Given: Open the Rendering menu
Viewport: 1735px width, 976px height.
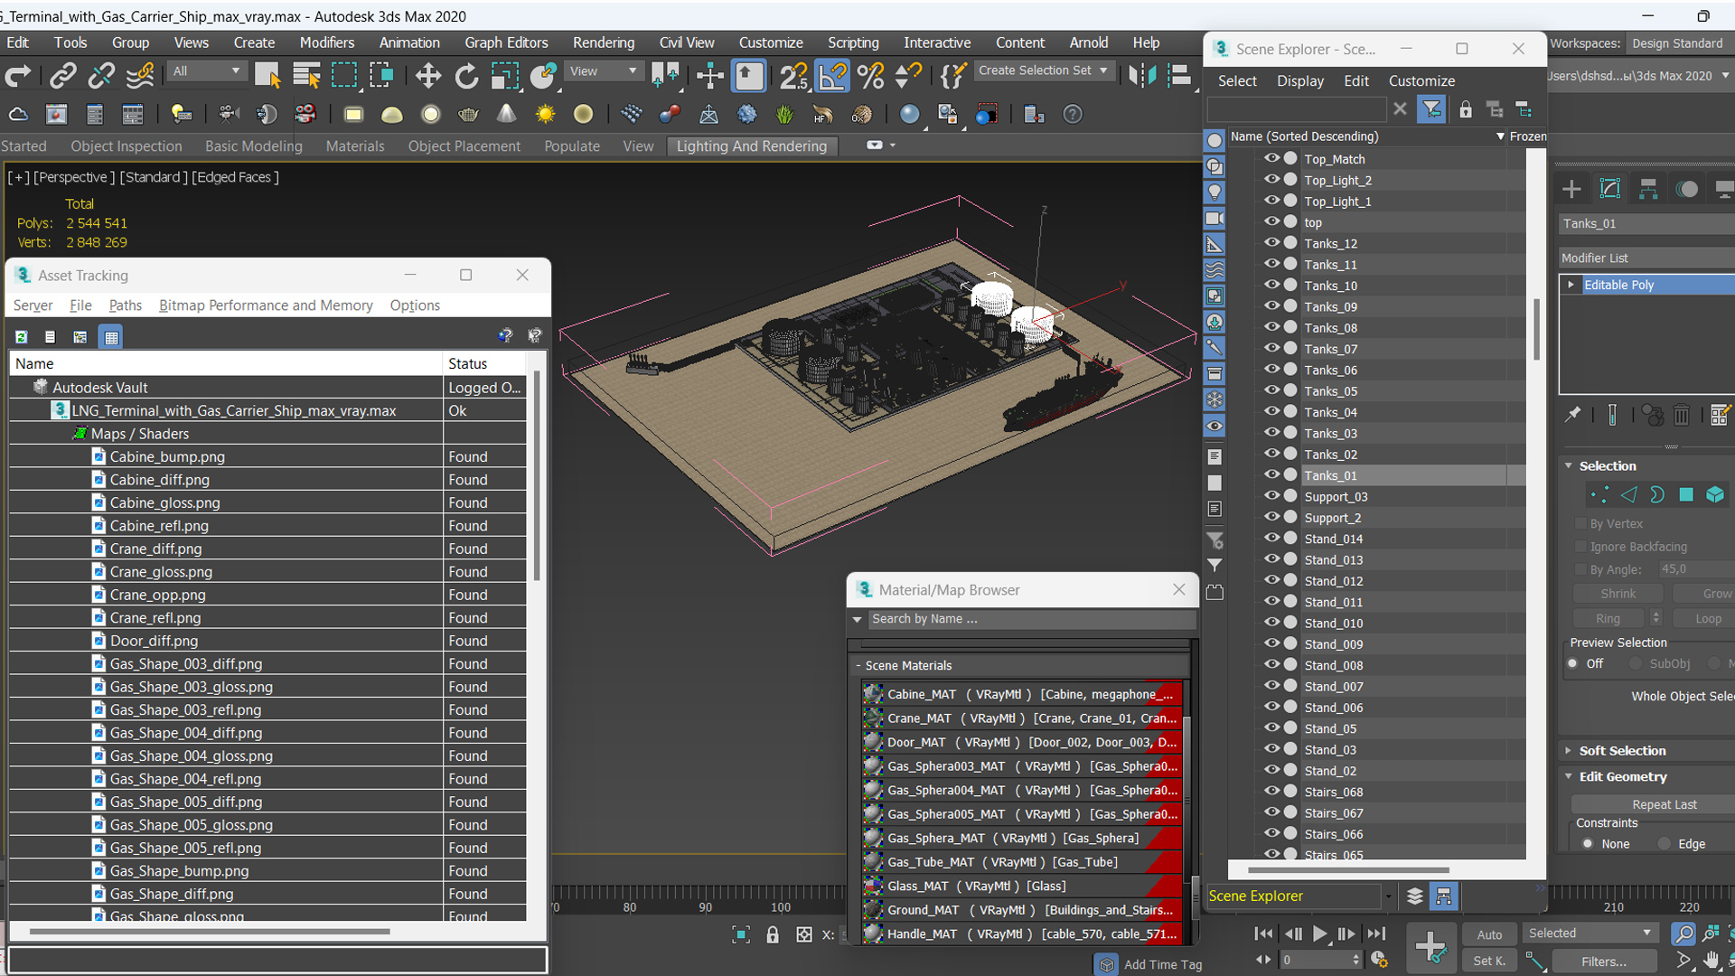Looking at the screenshot, I should (x=603, y=42).
